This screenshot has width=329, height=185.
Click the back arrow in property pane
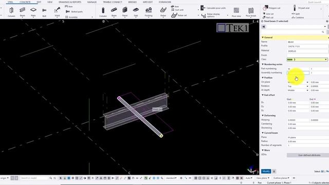pyautogui.click(x=264, y=27)
